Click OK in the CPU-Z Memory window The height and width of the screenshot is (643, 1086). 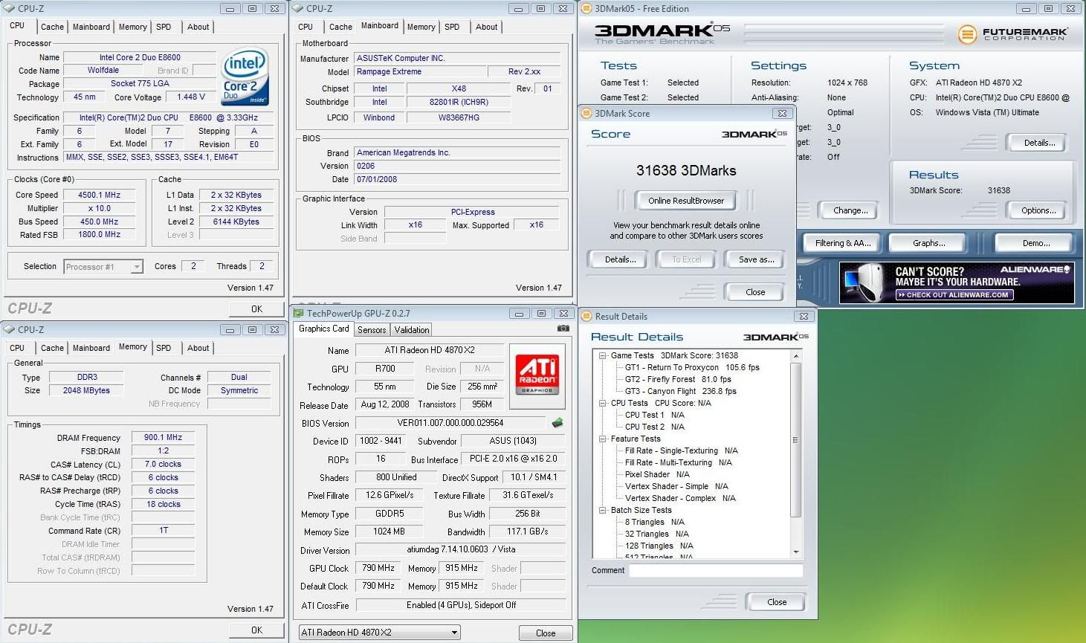256,630
